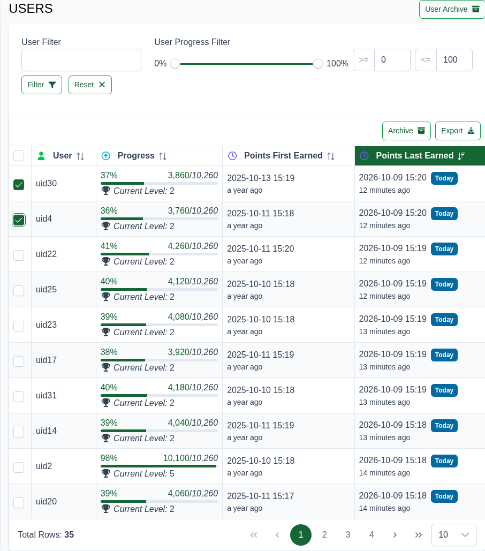Click the X icon in Reset button

pyautogui.click(x=102, y=85)
